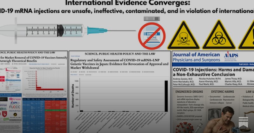Click author name "Peter McCullough, M.D."
254x133 pixels.
[184, 84]
